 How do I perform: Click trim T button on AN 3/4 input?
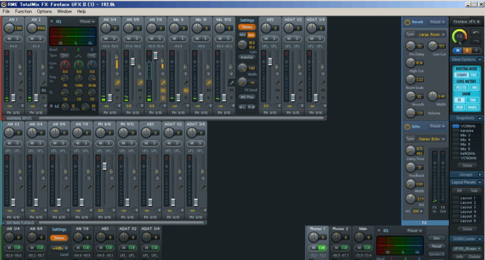pyautogui.click(x=117, y=74)
